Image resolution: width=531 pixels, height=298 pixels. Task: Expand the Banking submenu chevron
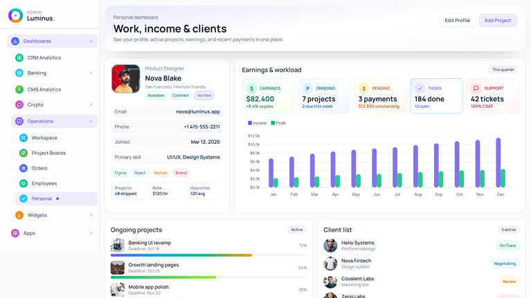91,73
